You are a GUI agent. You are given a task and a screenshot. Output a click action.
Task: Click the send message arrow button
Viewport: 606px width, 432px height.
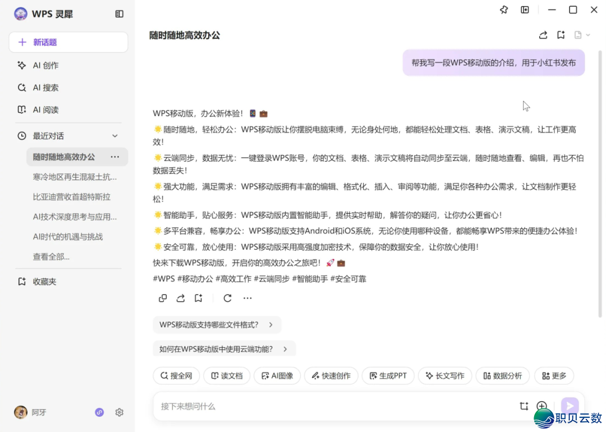coord(570,406)
